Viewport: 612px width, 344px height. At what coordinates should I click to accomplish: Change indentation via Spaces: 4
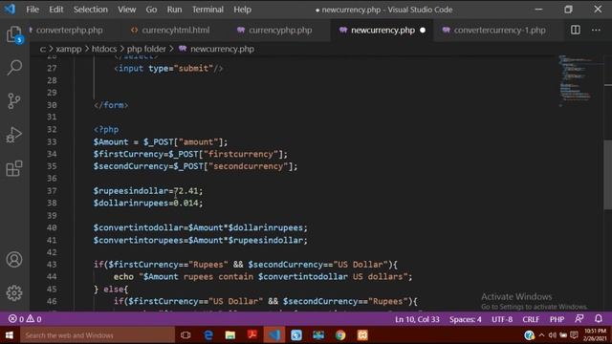[x=466, y=319]
